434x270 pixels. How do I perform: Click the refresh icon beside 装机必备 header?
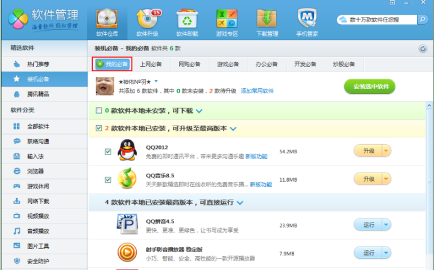(x=423, y=49)
